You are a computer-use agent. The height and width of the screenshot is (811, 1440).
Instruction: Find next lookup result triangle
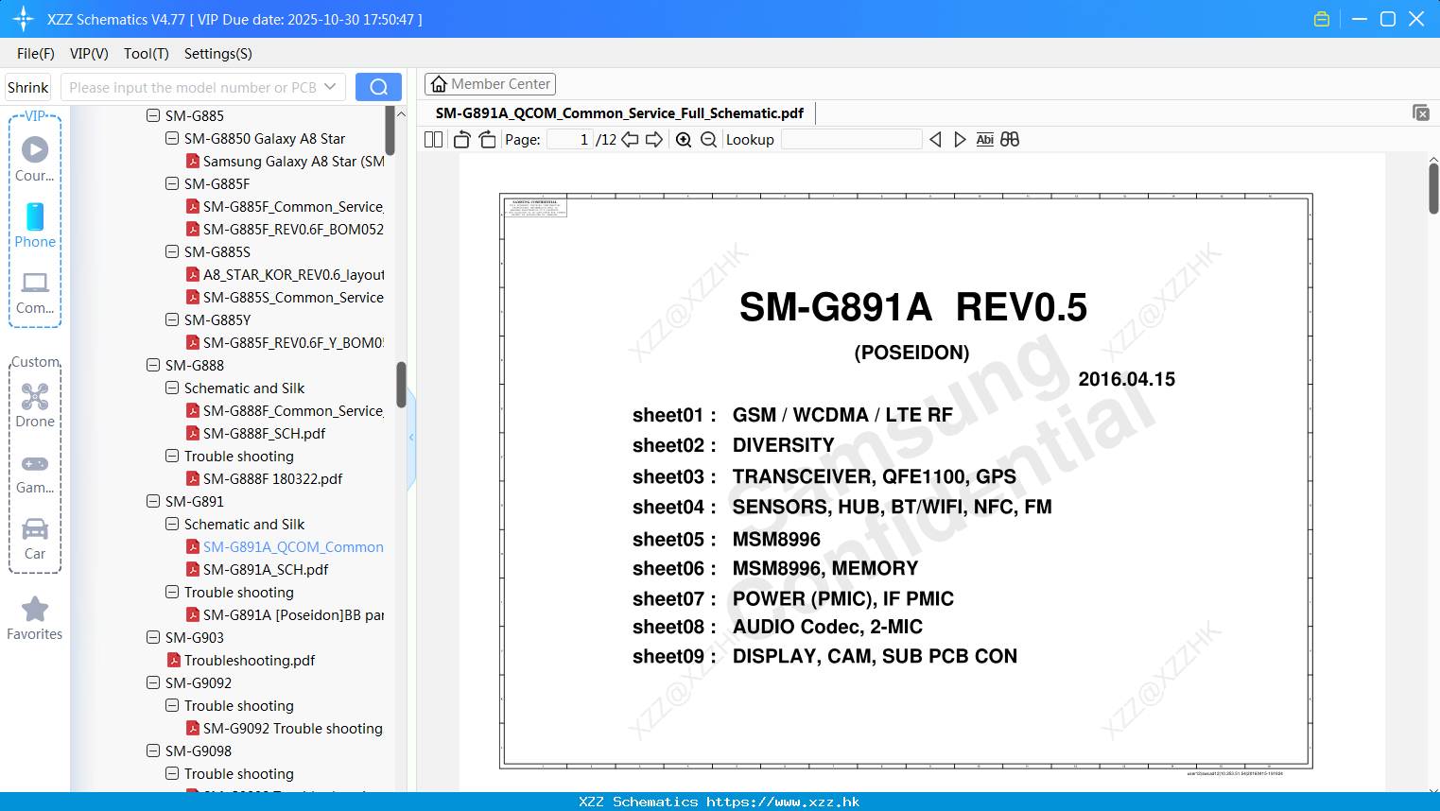960,140
